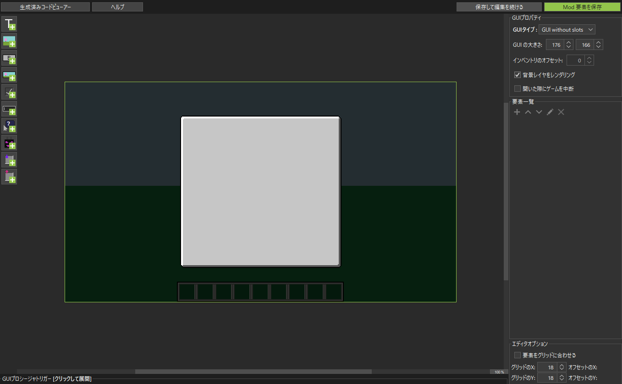This screenshot has width=622, height=384.
Task: Uncheck the 背景レイヤをレンダリング checkbox
Action: pos(517,75)
